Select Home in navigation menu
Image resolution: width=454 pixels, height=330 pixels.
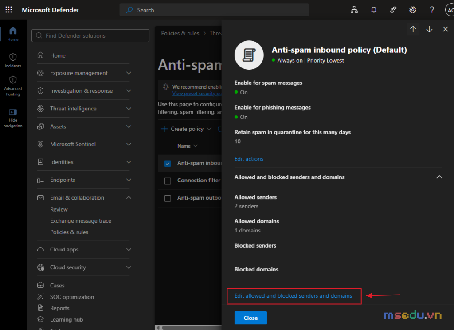click(x=58, y=55)
